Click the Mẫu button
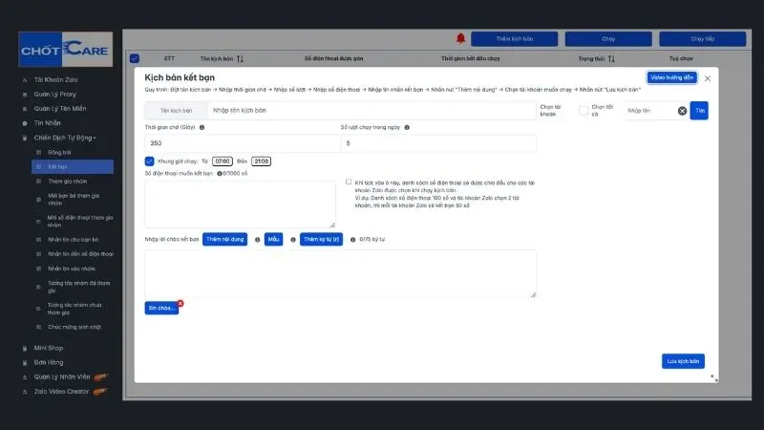 (x=273, y=240)
